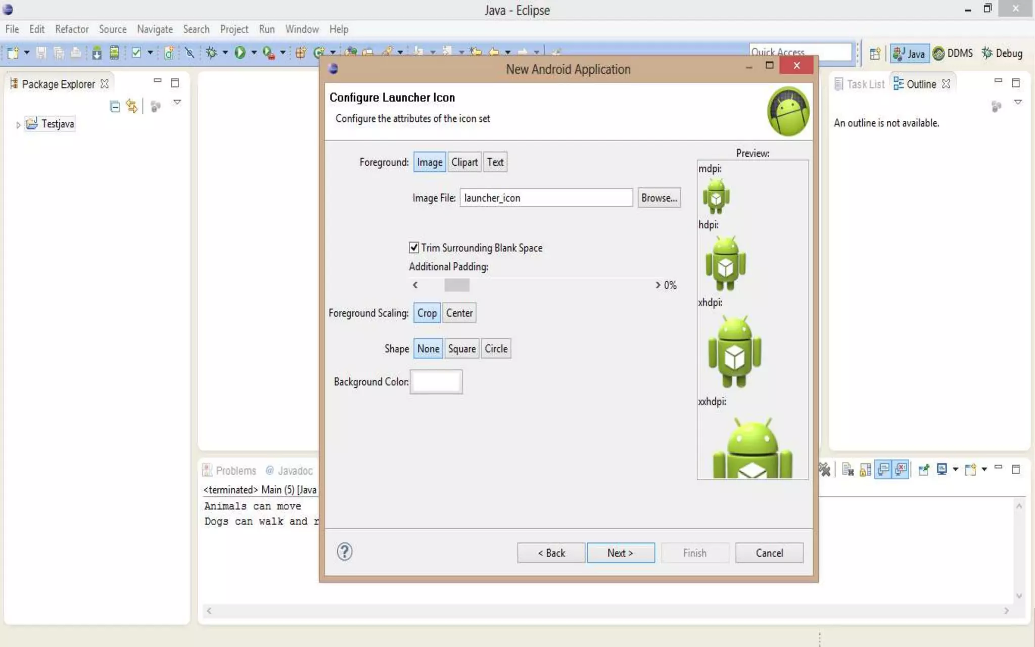Open the Refactor menu
1035x647 pixels.
pos(72,29)
